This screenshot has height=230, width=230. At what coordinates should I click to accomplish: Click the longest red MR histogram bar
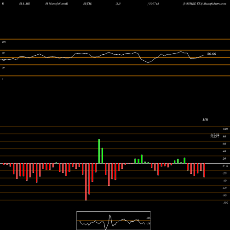tap(86, 182)
